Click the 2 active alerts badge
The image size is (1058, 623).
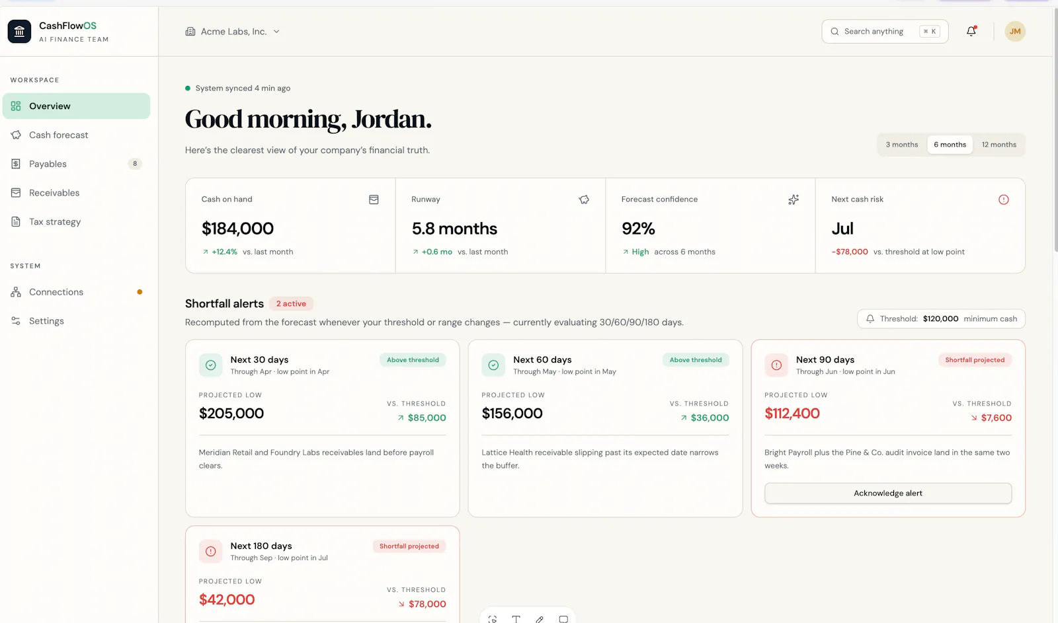(291, 304)
